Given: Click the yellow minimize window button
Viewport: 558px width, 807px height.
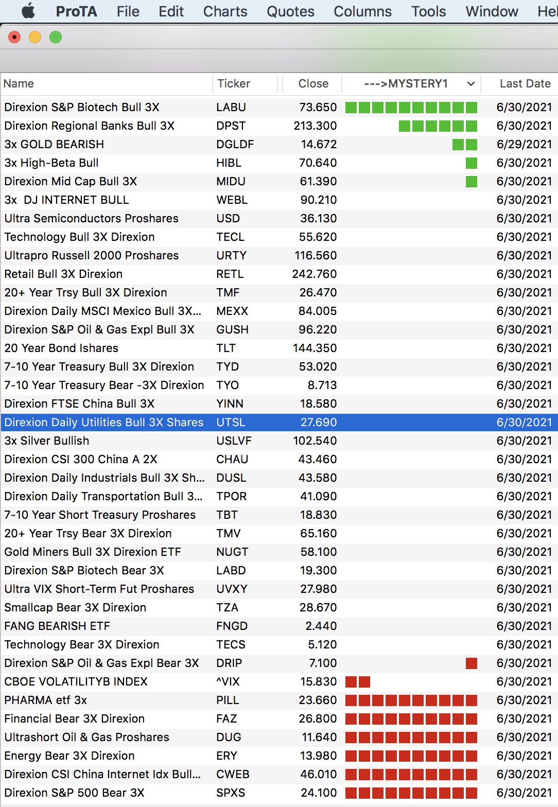Looking at the screenshot, I should 35,37.
